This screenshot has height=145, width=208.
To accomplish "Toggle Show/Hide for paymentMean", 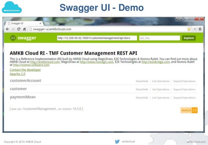I will point(142,98).
